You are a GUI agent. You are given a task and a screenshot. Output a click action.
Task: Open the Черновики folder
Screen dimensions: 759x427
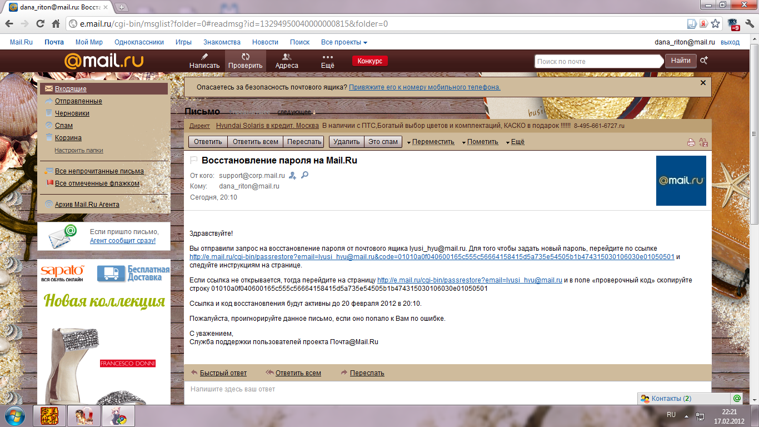(72, 113)
